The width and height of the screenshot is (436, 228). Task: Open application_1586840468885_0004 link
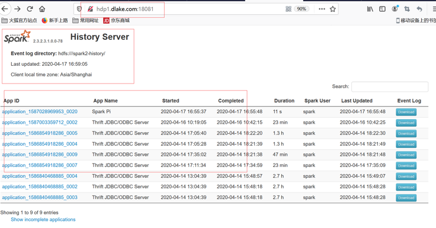40,176
